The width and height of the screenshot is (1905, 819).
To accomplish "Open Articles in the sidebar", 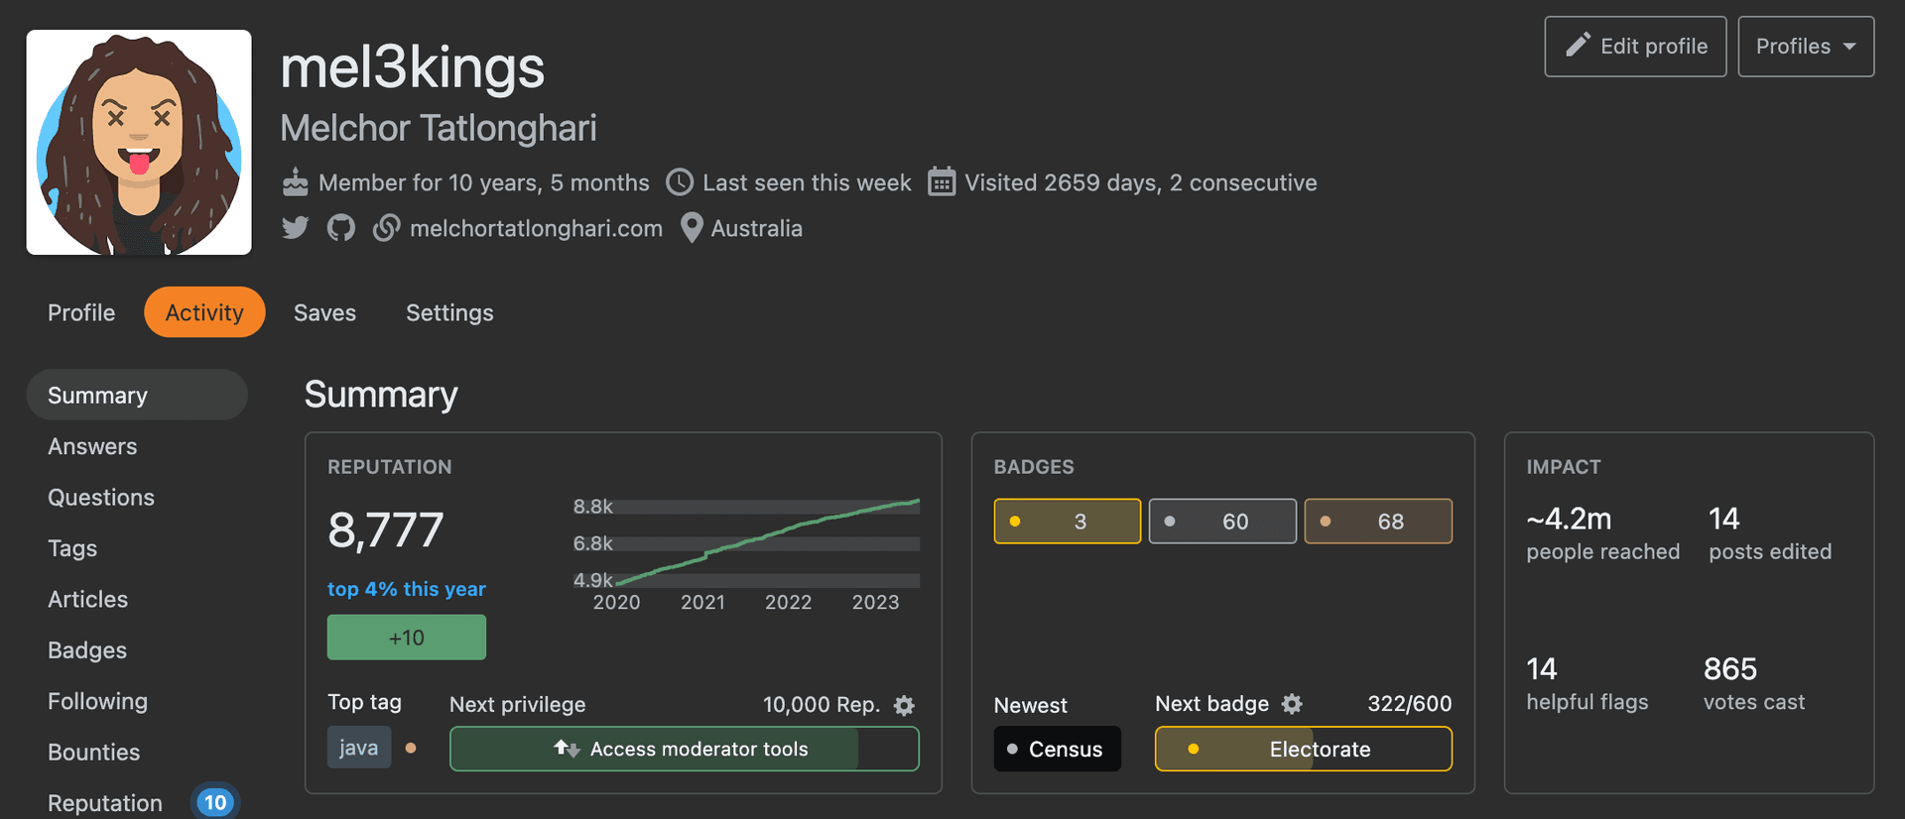I will click(87, 599).
